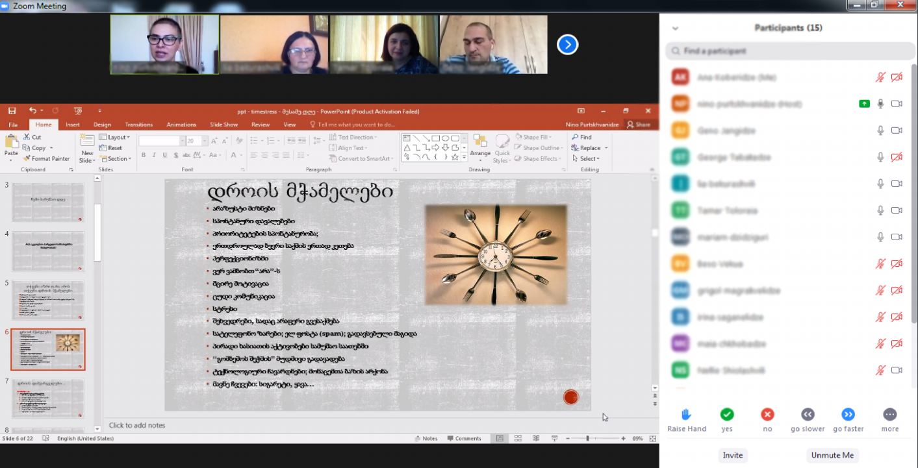
Task: Click Increase Font Size icon
Action: (x=214, y=141)
